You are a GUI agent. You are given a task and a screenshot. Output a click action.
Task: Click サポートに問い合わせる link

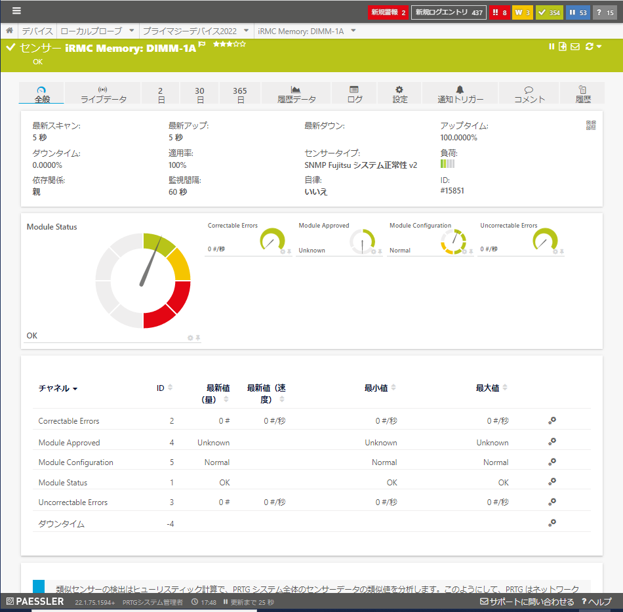coord(527,602)
